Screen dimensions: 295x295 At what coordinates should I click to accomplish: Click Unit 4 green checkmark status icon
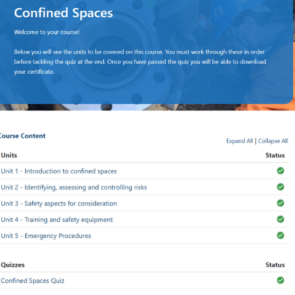[x=280, y=219]
